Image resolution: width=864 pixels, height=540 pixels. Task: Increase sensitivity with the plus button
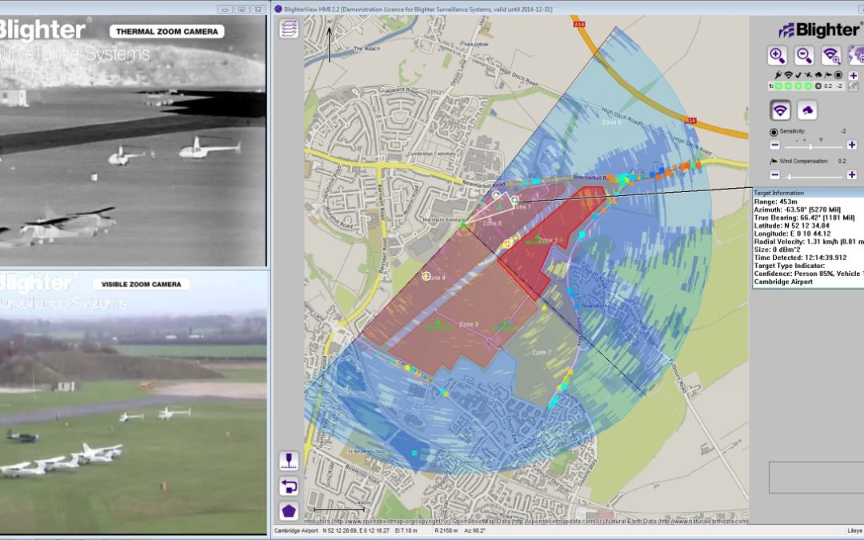pos(852,145)
